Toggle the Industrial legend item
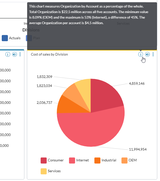This screenshot has width=160, height=181. 105,160
